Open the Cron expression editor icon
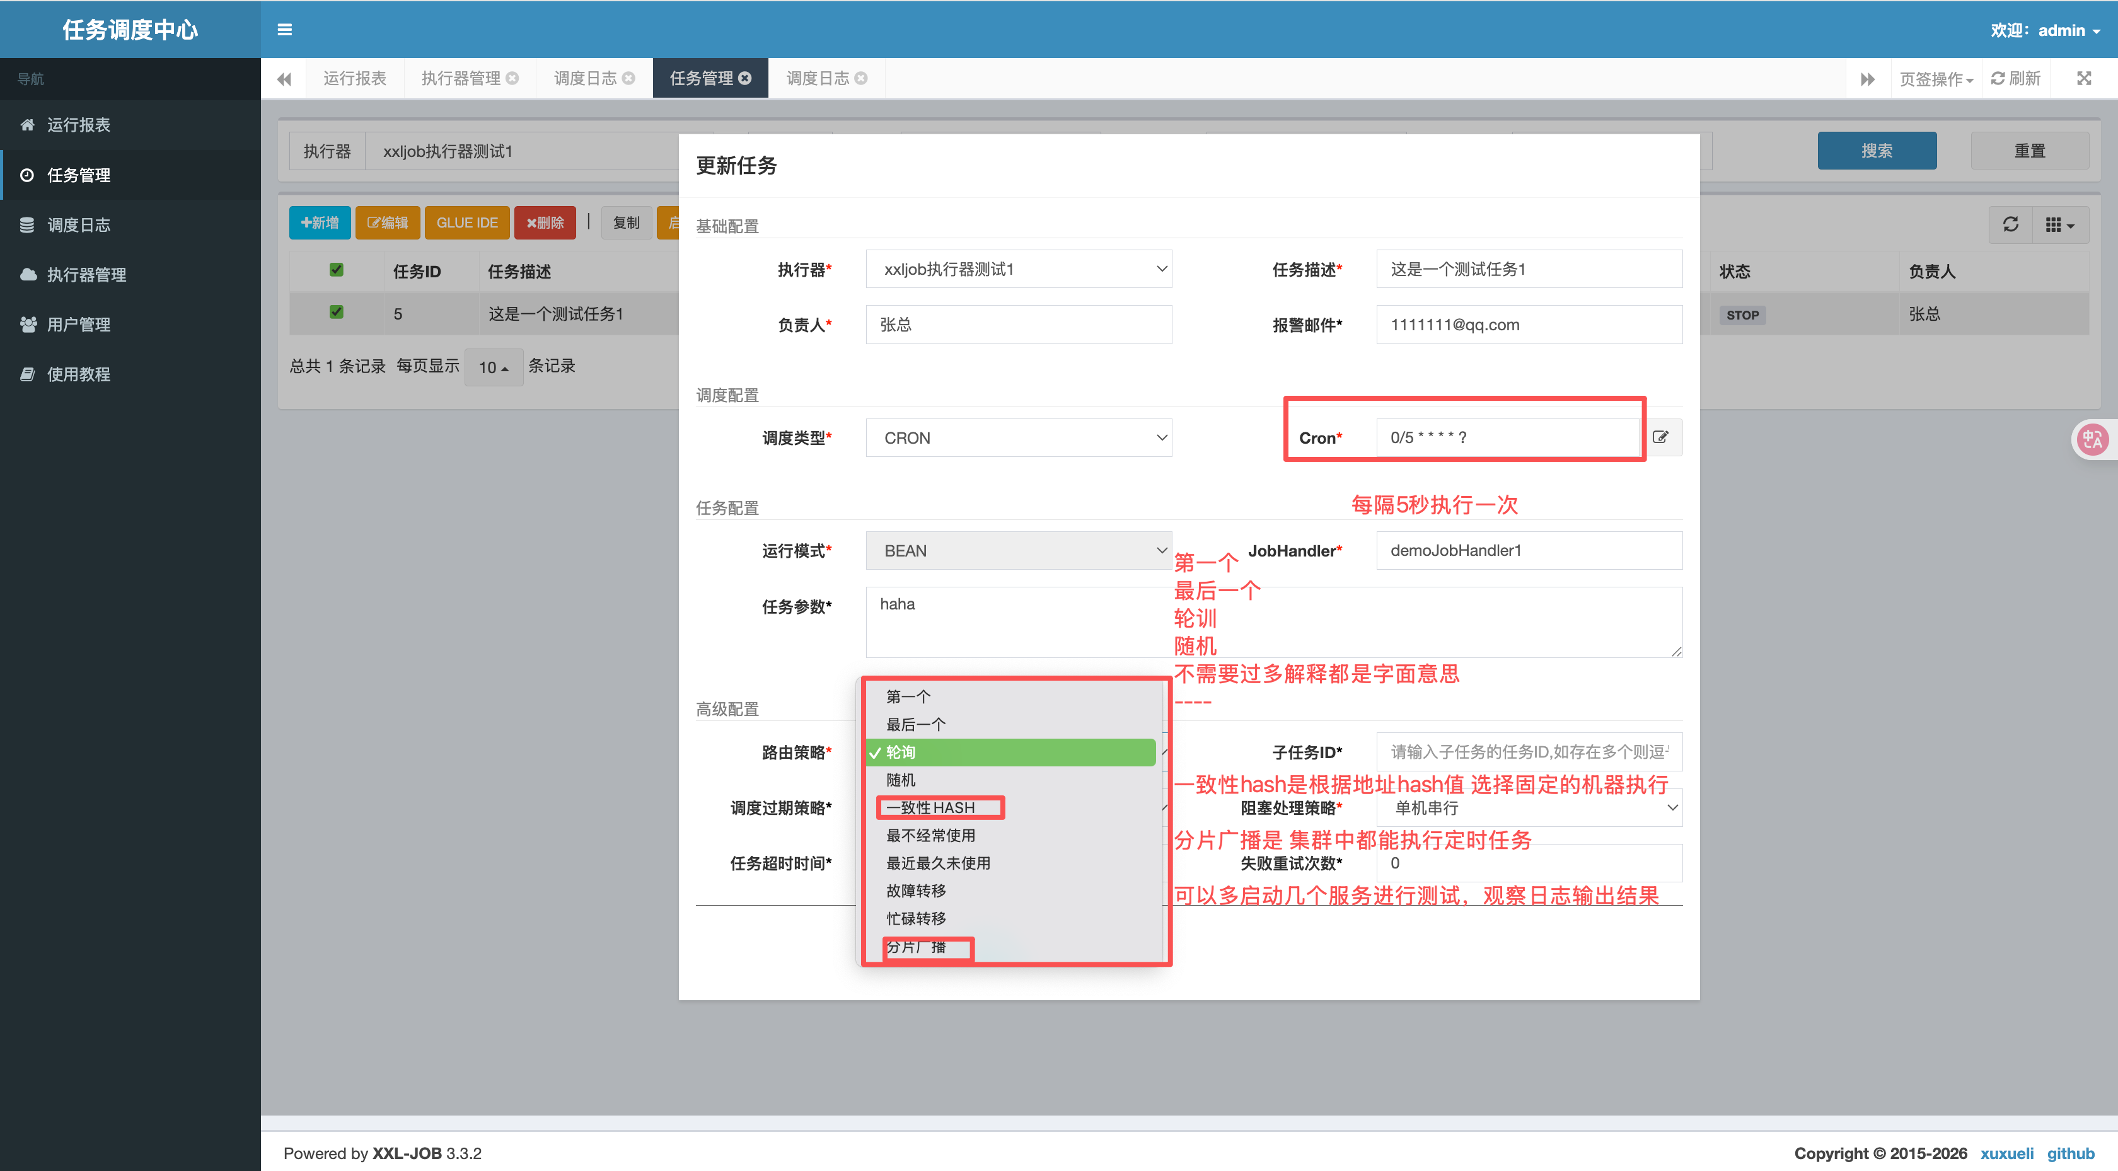The width and height of the screenshot is (2118, 1171). pos(1660,437)
